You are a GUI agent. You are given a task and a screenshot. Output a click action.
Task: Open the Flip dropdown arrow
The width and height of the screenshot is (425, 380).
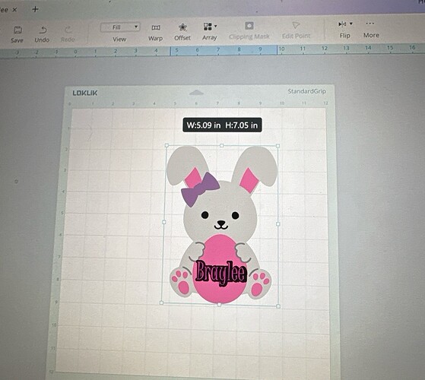351,24
